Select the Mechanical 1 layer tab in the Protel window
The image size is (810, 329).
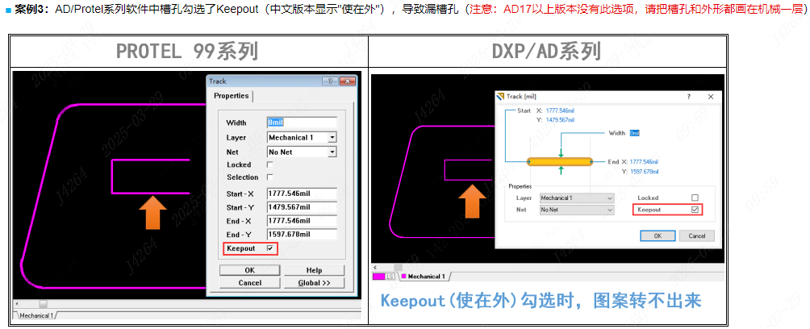pyautogui.click(x=35, y=315)
